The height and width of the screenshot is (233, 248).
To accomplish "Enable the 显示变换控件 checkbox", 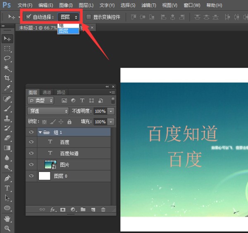I will [88, 17].
